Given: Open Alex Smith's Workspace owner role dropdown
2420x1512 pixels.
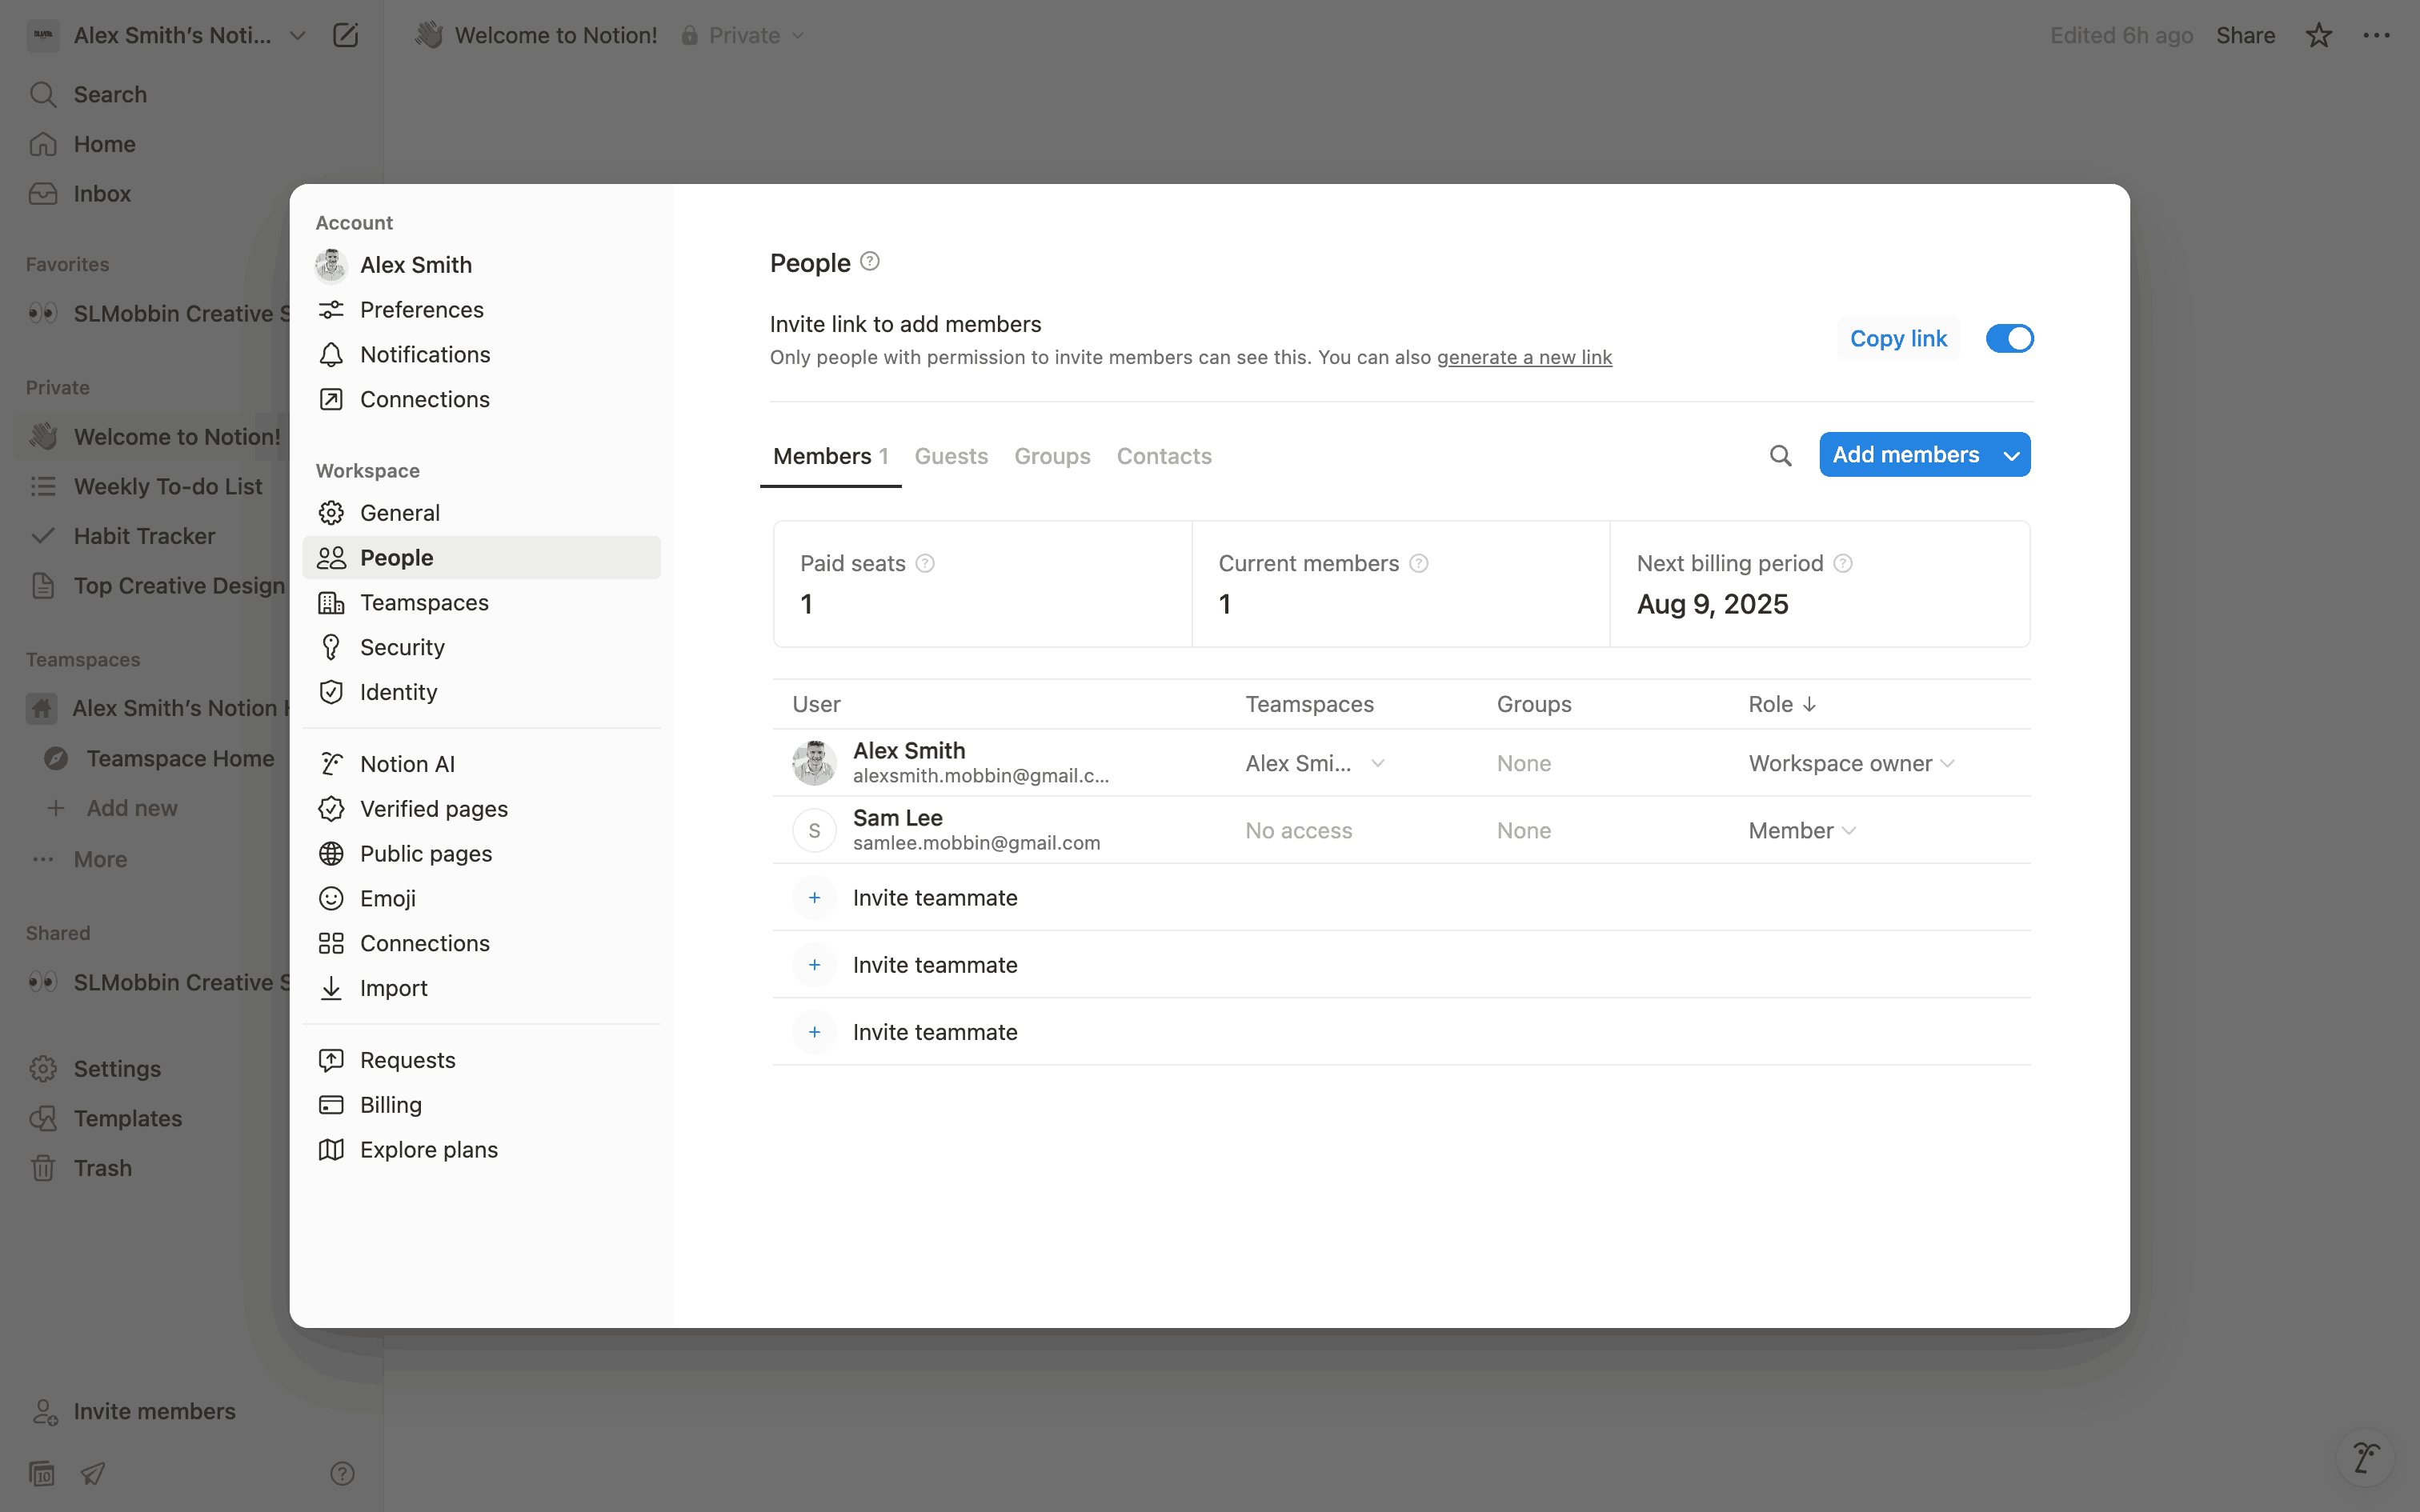Looking at the screenshot, I should point(1851,764).
